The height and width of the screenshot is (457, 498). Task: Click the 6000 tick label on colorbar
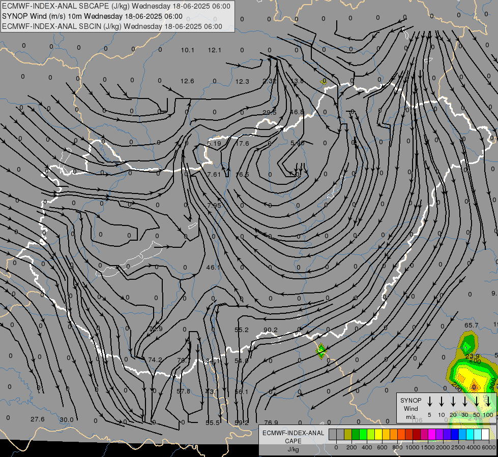pyautogui.click(x=488, y=447)
